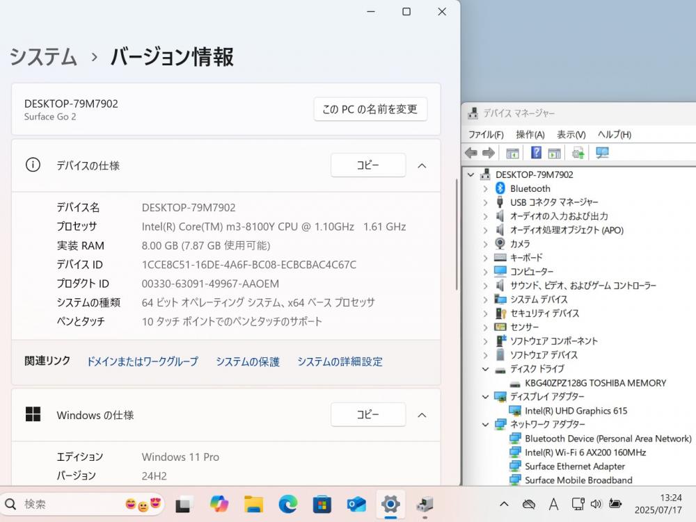696x522 pixels.
Task: Select KBG40ZPZ128G TOSHIBA MEMORY disk drive
Action: click(595, 383)
